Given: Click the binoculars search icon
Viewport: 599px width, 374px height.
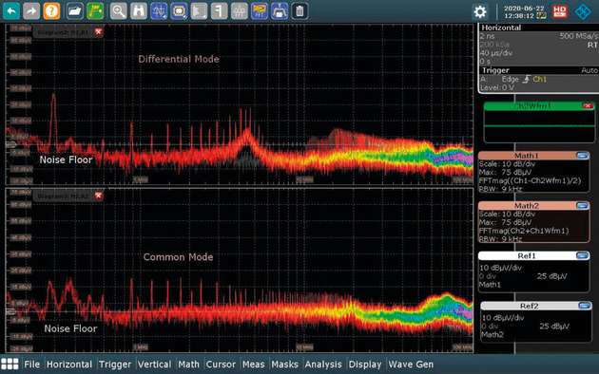Looking at the screenshot, I should tap(138, 11).
